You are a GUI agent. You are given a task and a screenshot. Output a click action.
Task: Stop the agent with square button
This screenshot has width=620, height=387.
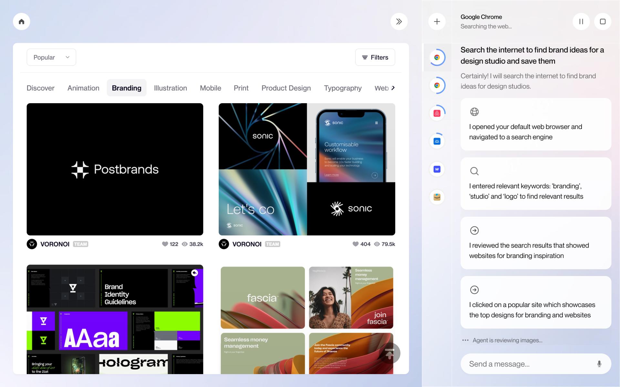603,22
